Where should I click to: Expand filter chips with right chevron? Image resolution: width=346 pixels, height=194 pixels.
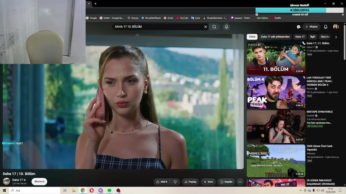tap(336, 37)
